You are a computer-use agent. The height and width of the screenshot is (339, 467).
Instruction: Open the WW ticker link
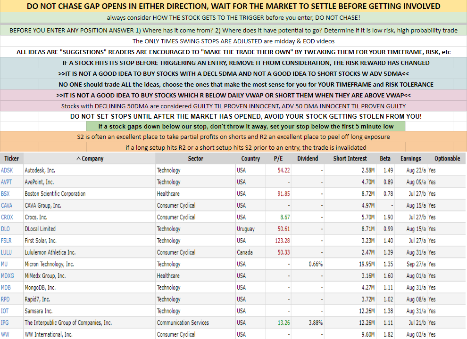(x=5, y=335)
